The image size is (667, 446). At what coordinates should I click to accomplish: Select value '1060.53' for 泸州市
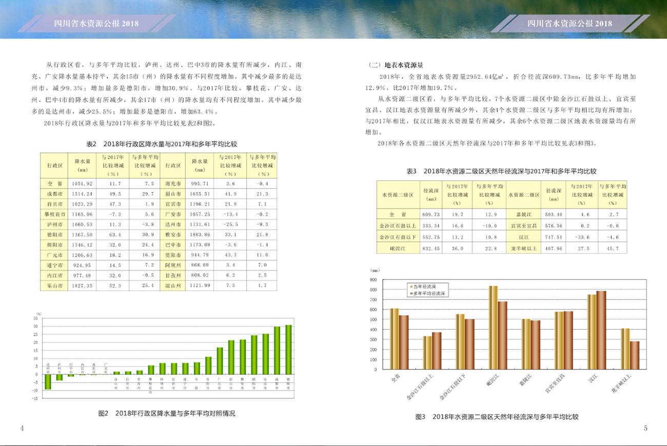(82, 225)
